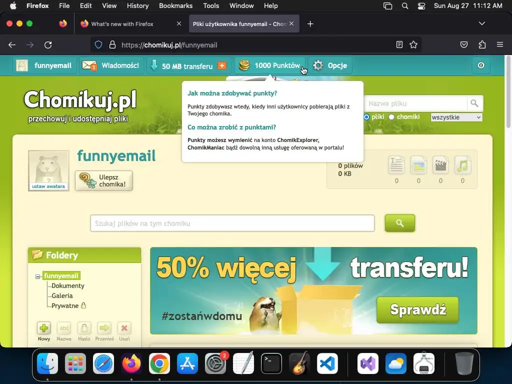The image size is (512, 384).
Task: Open Wiadomości envelope icon
Action: pyautogui.click(x=89, y=65)
